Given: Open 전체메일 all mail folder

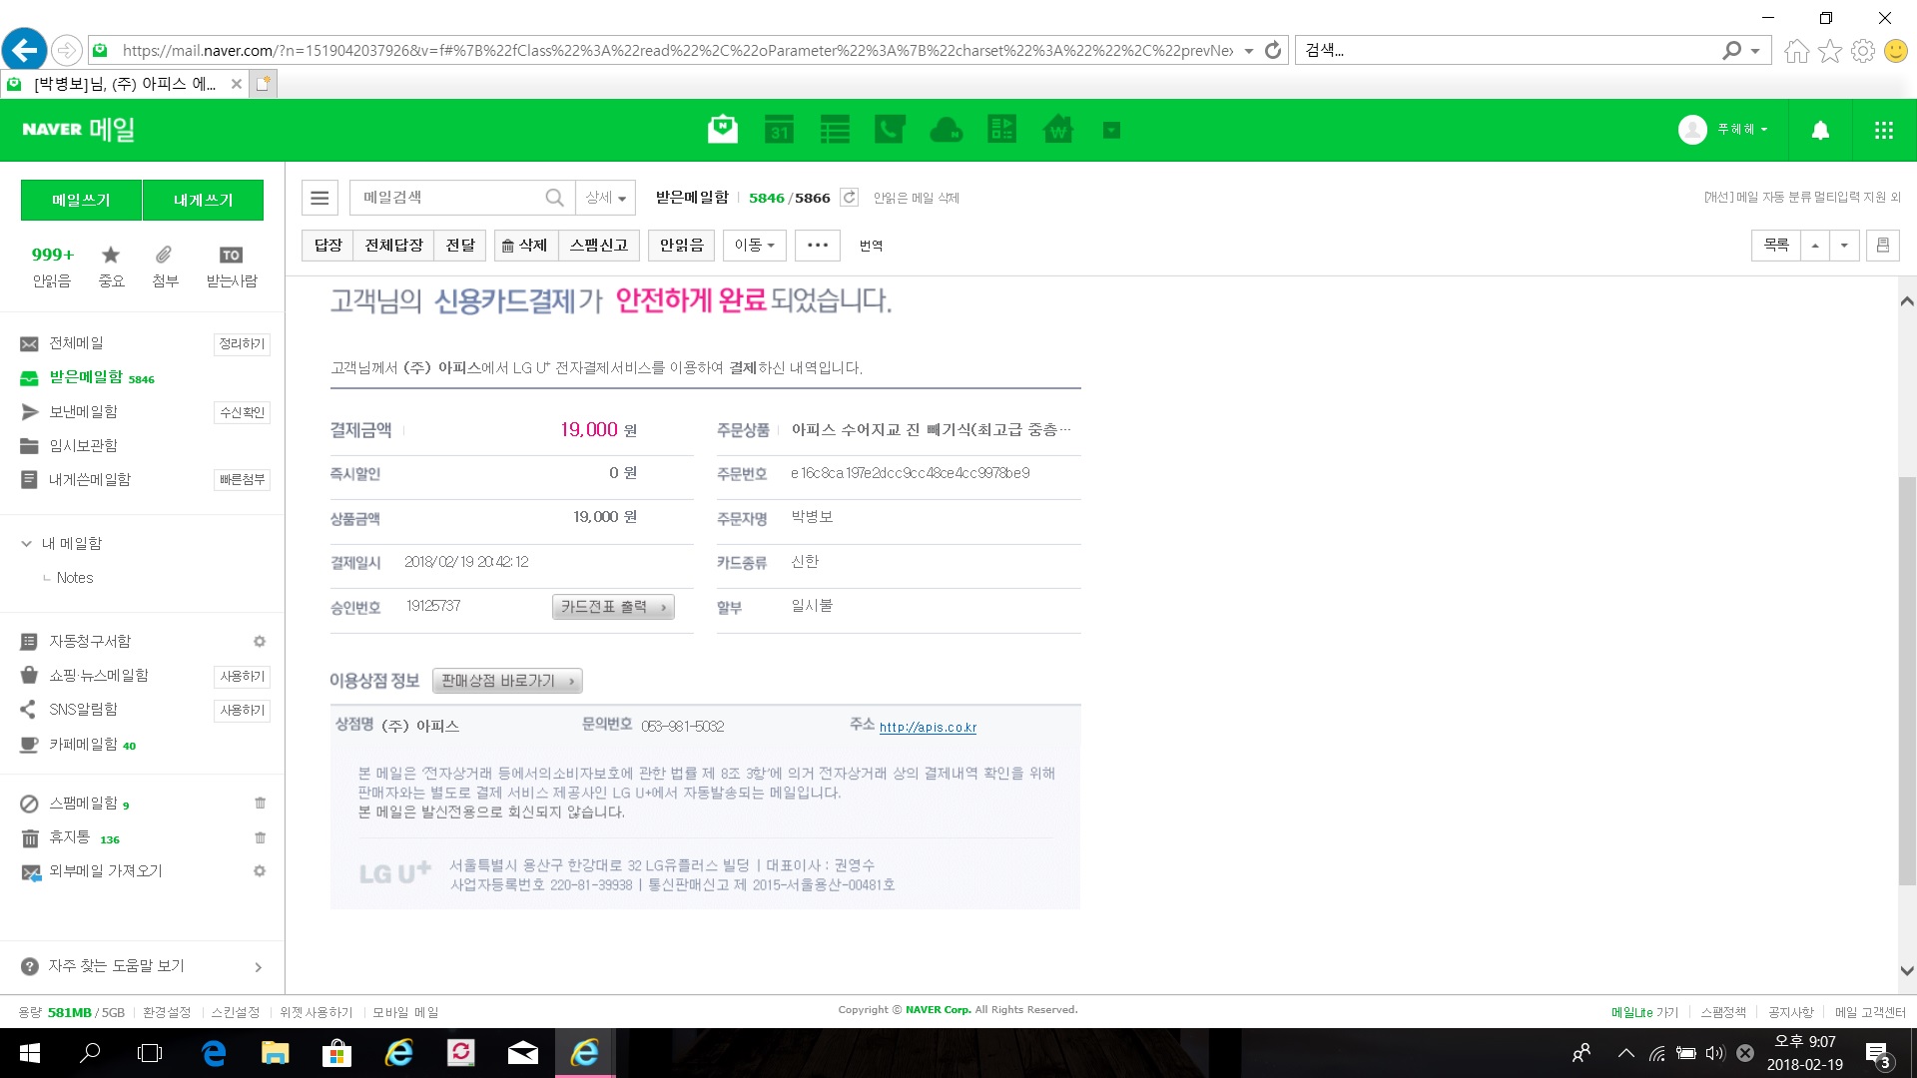Looking at the screenshot, I should point(76,343).
